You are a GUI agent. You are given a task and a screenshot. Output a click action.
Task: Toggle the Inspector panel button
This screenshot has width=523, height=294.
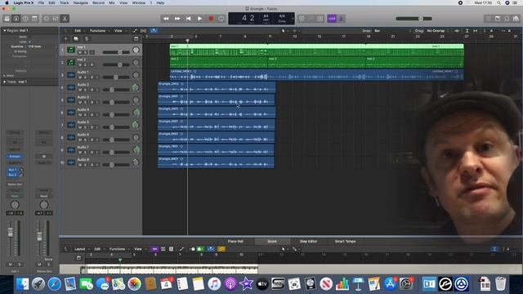tap(16, 19)
